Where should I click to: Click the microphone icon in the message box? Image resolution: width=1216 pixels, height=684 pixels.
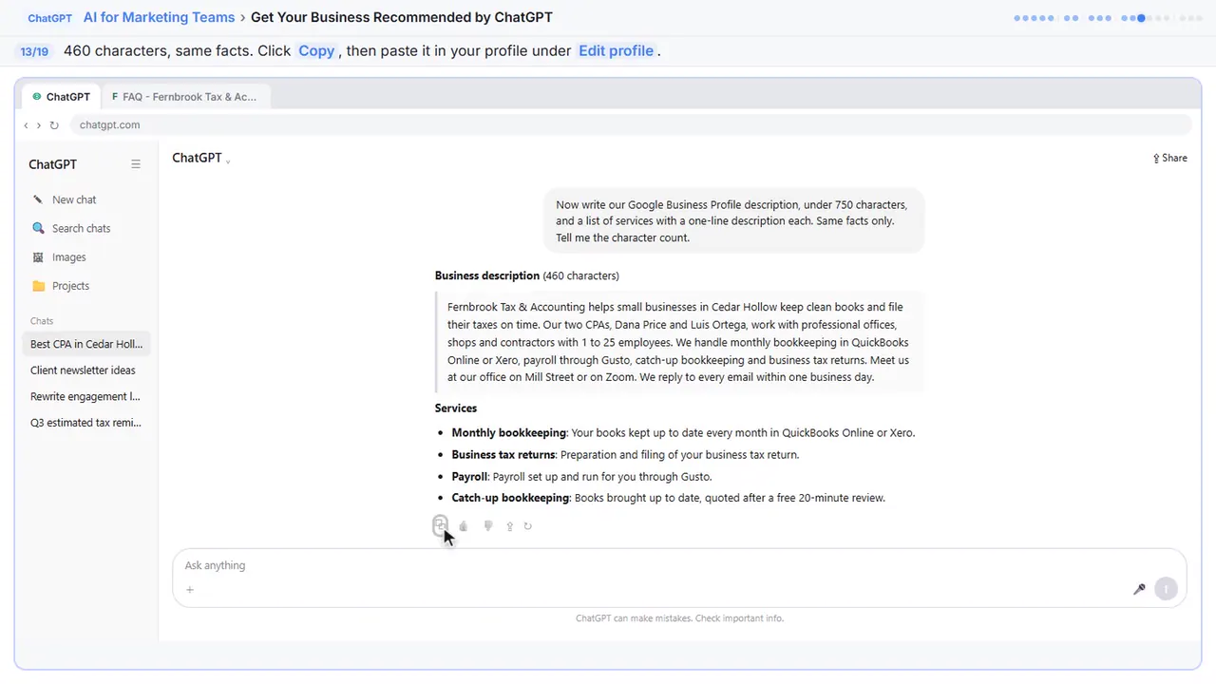tap(1139, 589)
